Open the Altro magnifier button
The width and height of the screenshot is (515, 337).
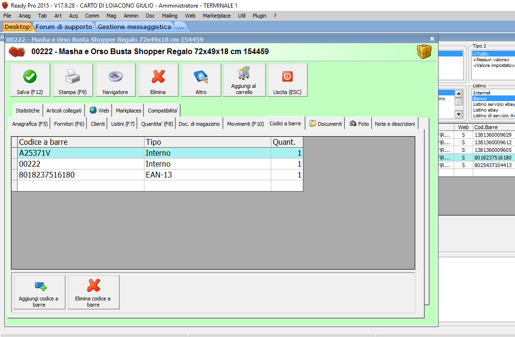(x=201, y=80)
